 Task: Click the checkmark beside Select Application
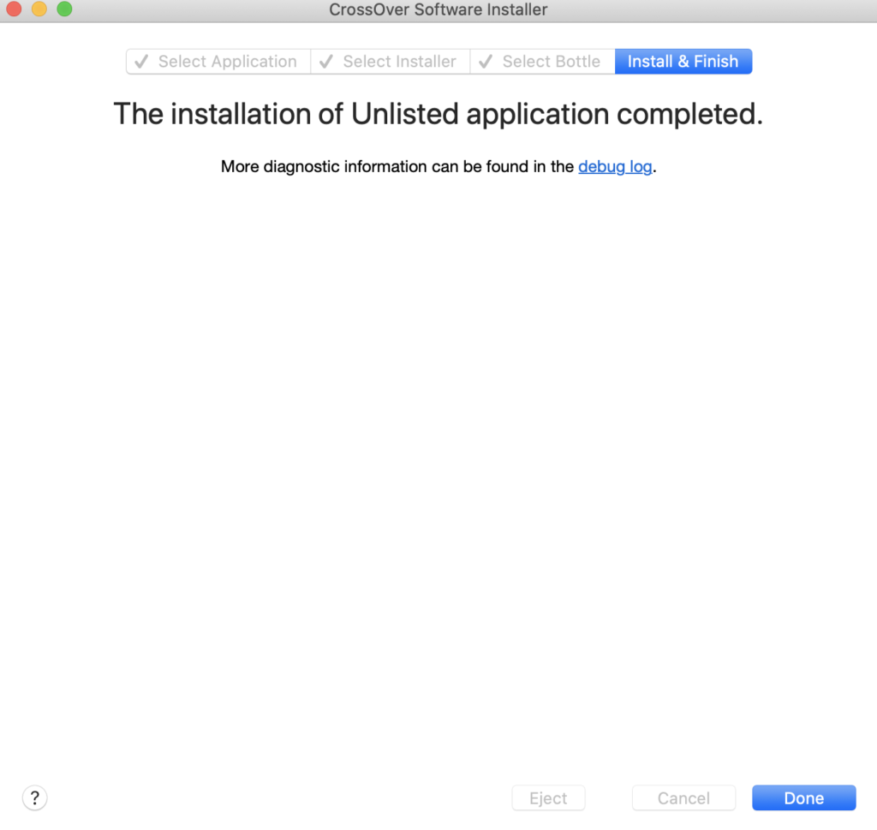(x=142, y=62)
